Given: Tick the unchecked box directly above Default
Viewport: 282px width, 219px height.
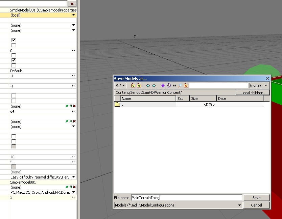Looking at the screenshot, I should [x=14, y=65].
